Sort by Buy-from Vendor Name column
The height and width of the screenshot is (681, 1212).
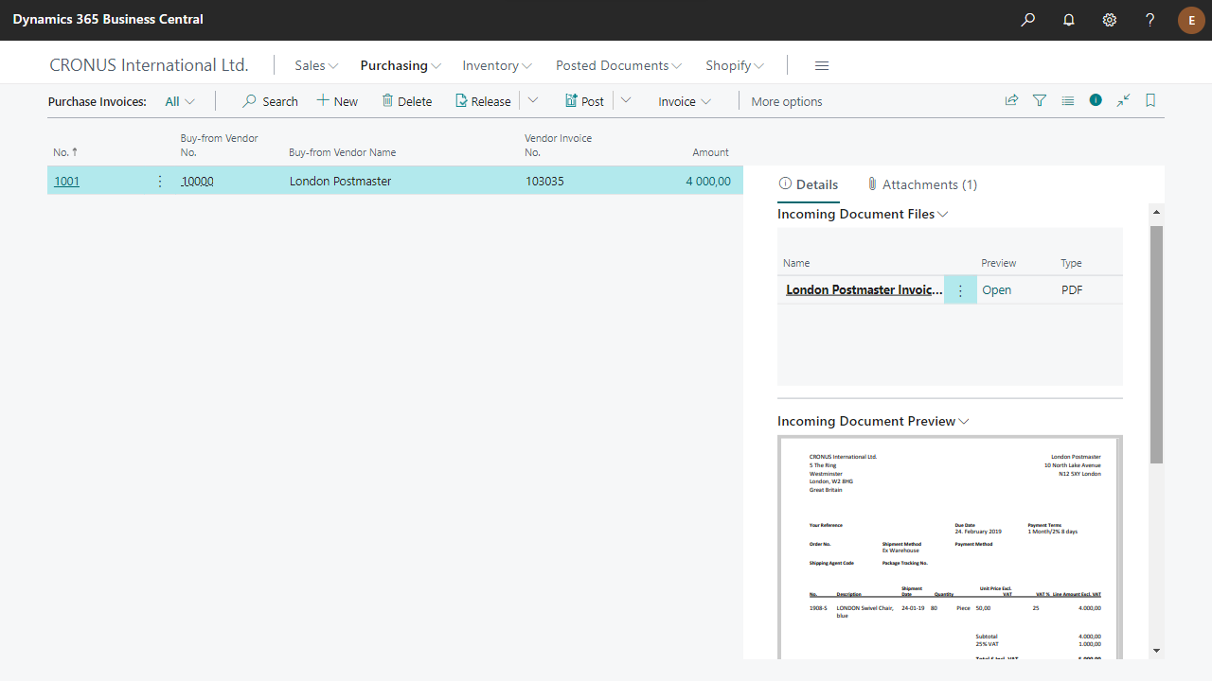342,152
